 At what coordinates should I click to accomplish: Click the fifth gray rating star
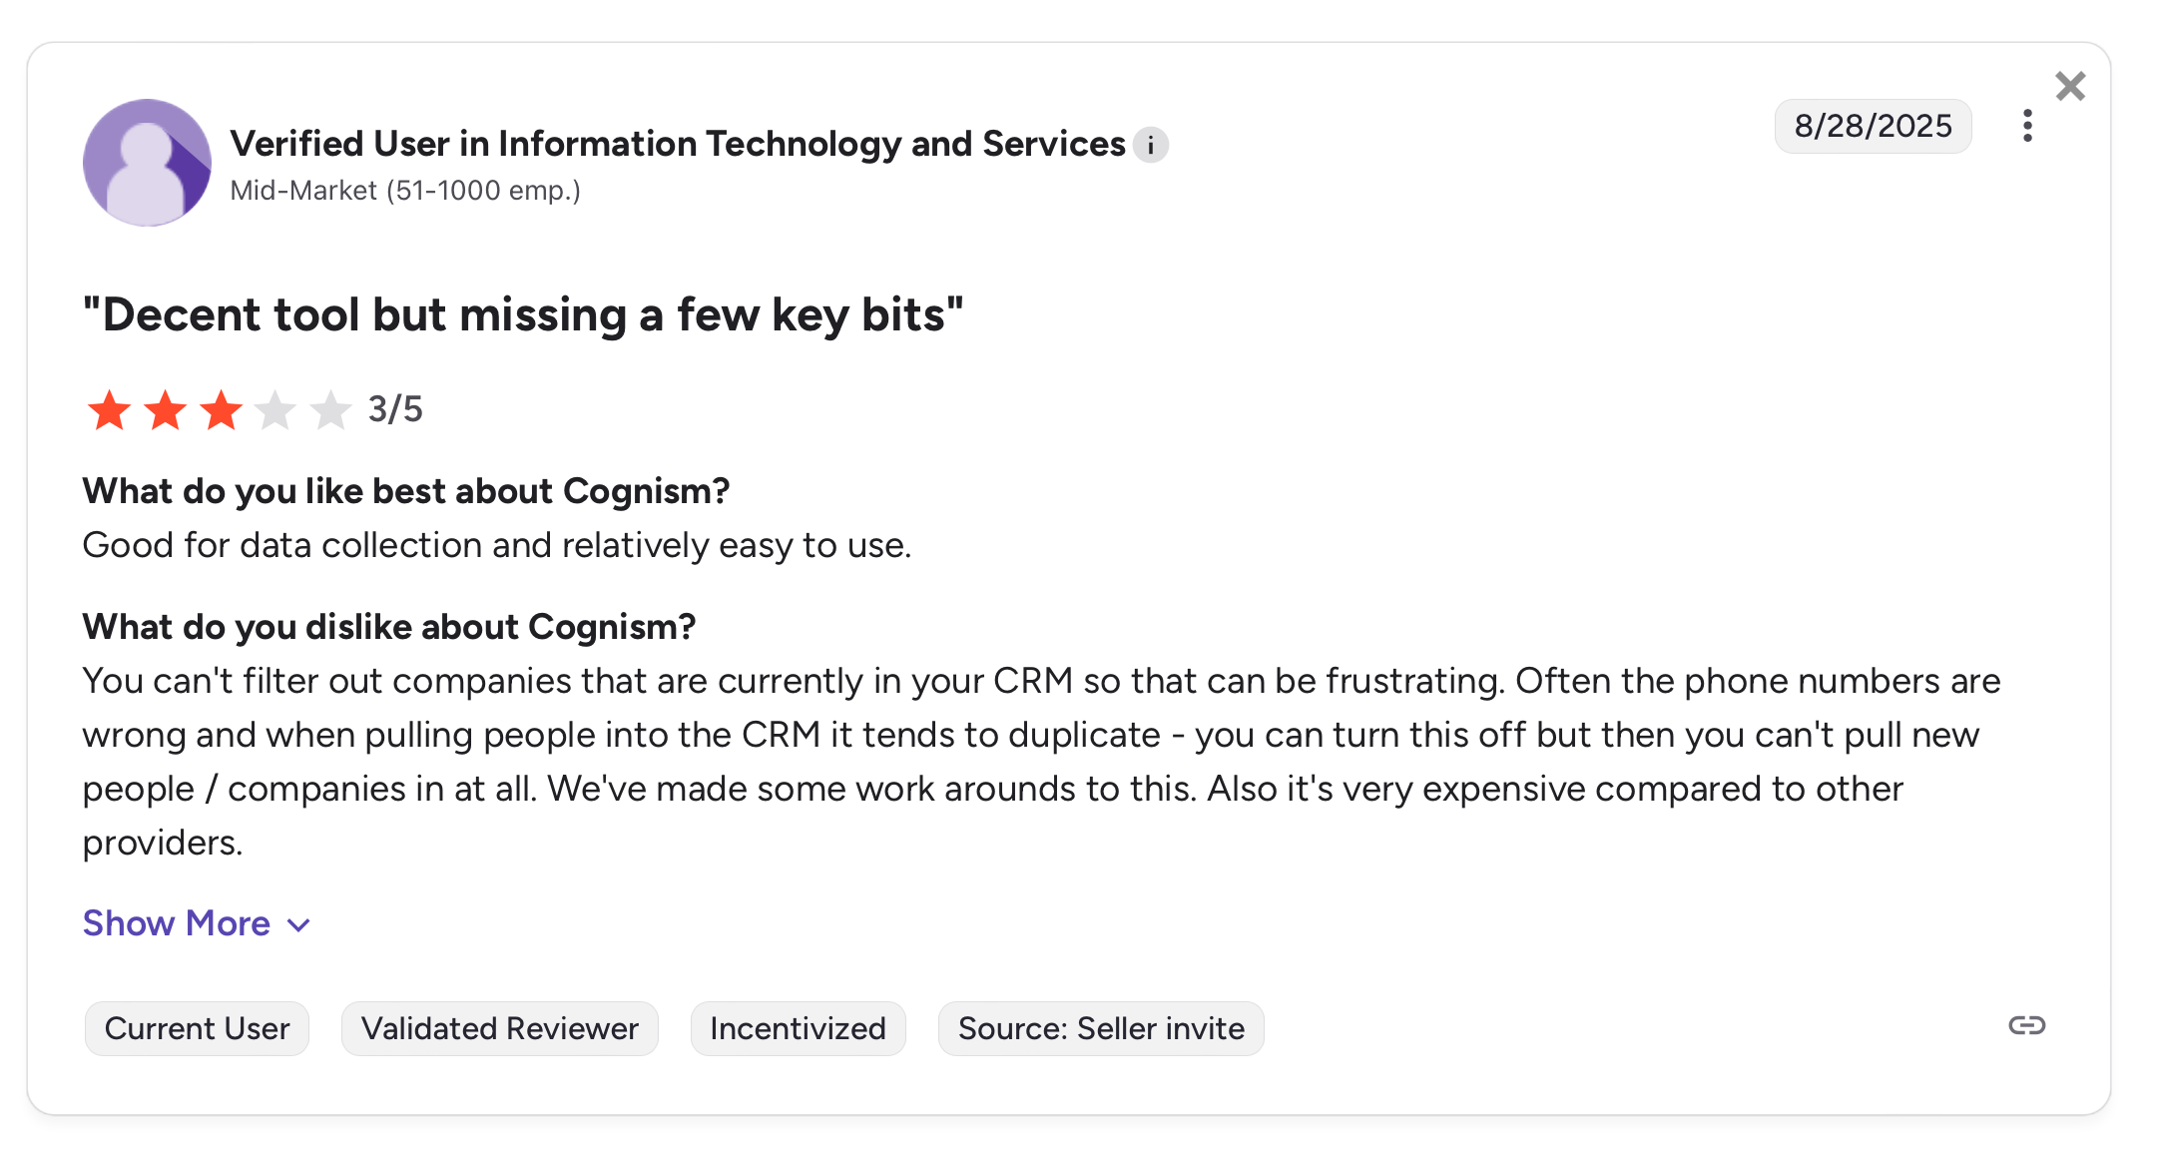coord(330,410)
